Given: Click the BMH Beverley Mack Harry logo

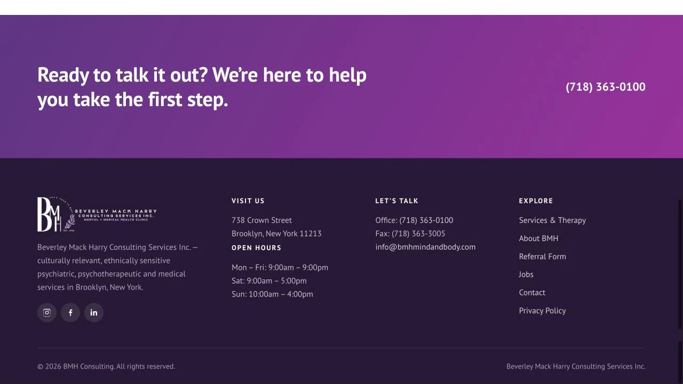Looking at the screenshot, I should click(x=97, y=214).
